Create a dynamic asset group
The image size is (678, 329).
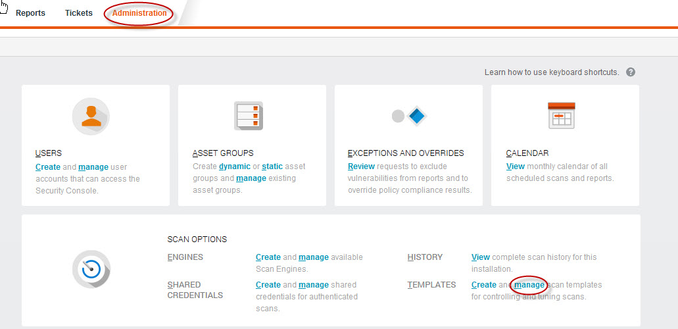click(235, 167)
